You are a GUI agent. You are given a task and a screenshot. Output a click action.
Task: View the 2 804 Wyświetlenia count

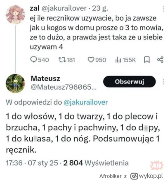pos(96,163)
